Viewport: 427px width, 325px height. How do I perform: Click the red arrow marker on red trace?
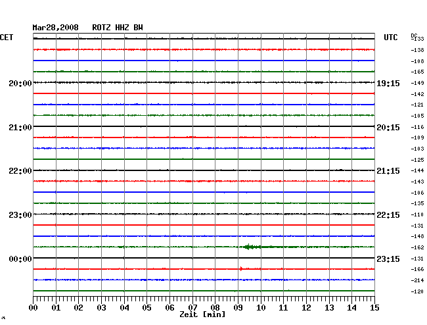241,269
